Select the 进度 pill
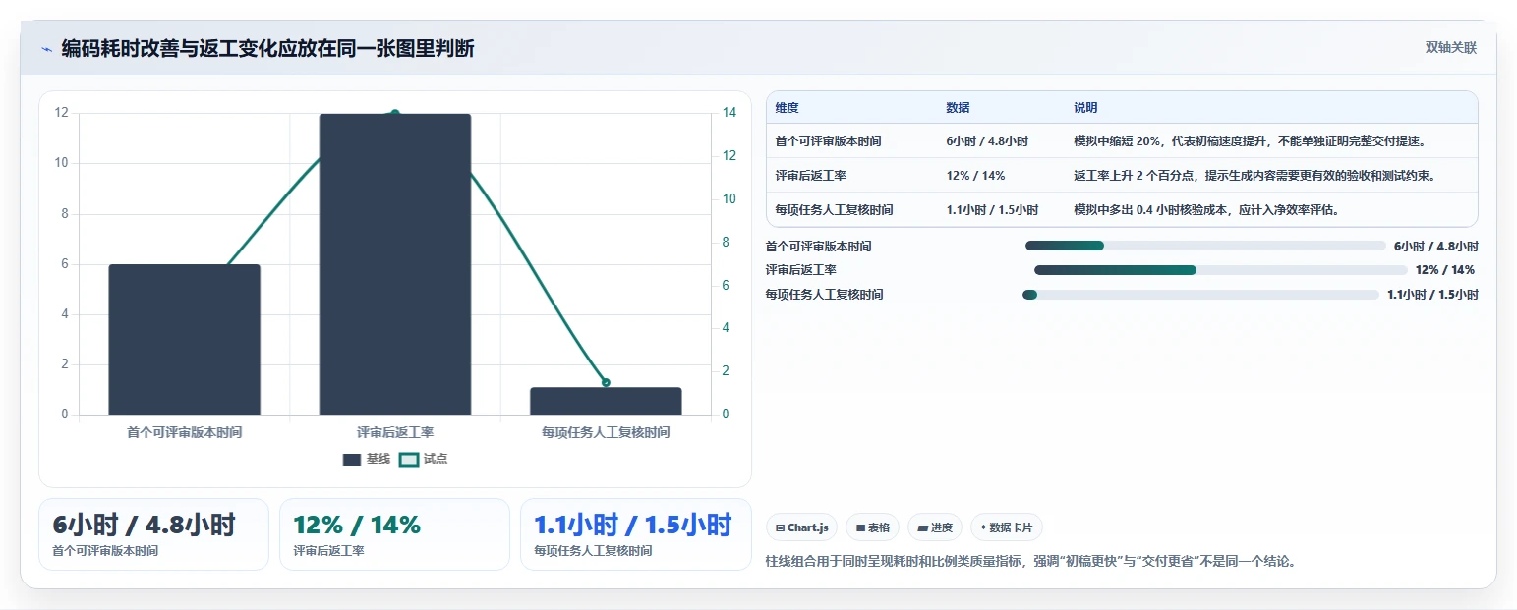The height and width of the screenshot is (610, 1517). tap(935, 527)
